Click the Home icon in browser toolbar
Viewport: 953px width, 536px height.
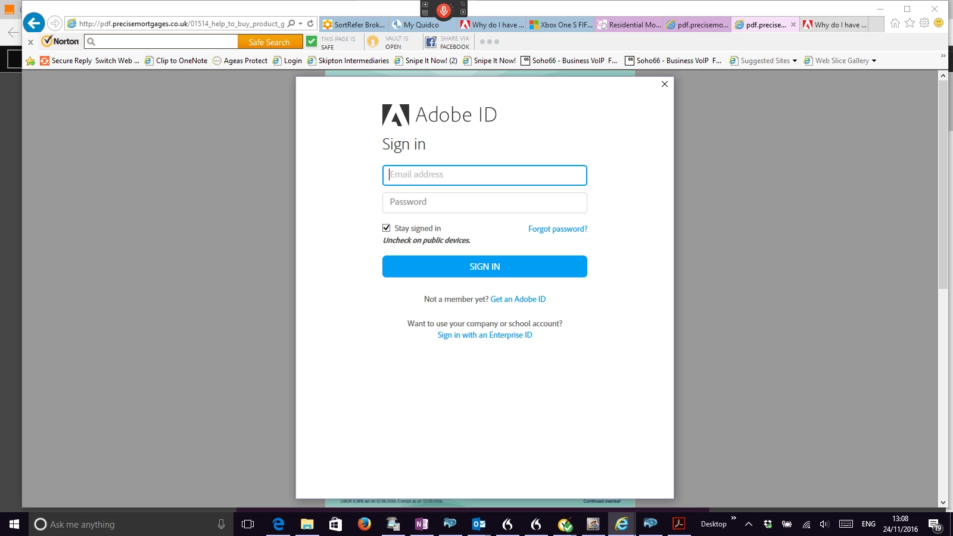[x=895, y=23]
